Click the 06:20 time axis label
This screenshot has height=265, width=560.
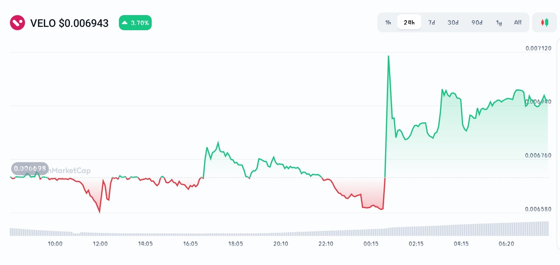click(506, 244)
